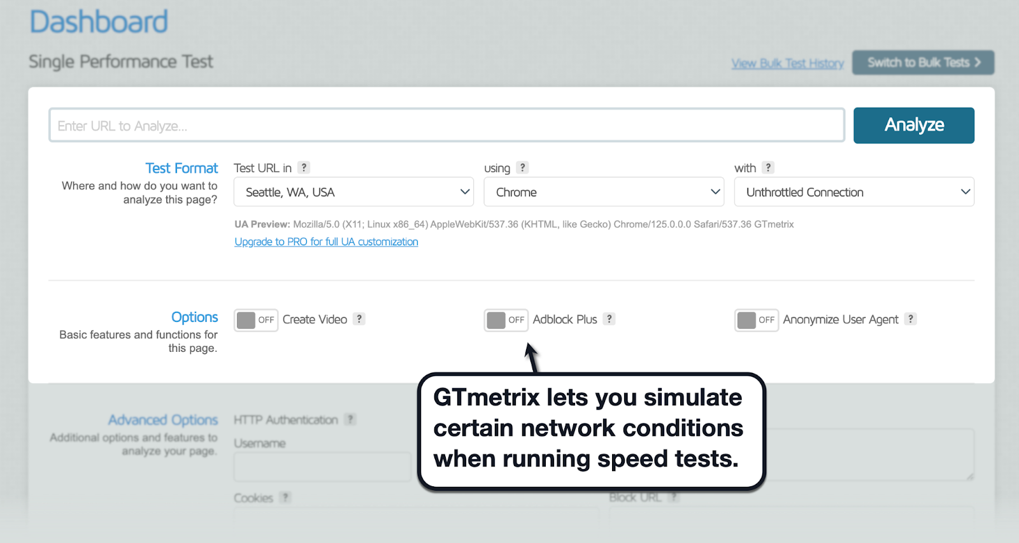
Task: Open the Chrome browser dropdown
Action: (x=604, y=192)
